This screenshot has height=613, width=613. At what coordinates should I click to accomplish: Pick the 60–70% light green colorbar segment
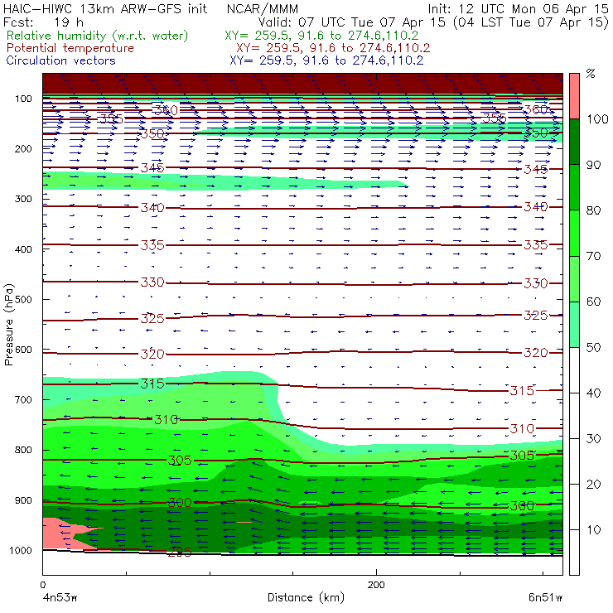[x=574, y=278]
